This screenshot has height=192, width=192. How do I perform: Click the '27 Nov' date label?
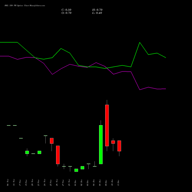point(63,182)
